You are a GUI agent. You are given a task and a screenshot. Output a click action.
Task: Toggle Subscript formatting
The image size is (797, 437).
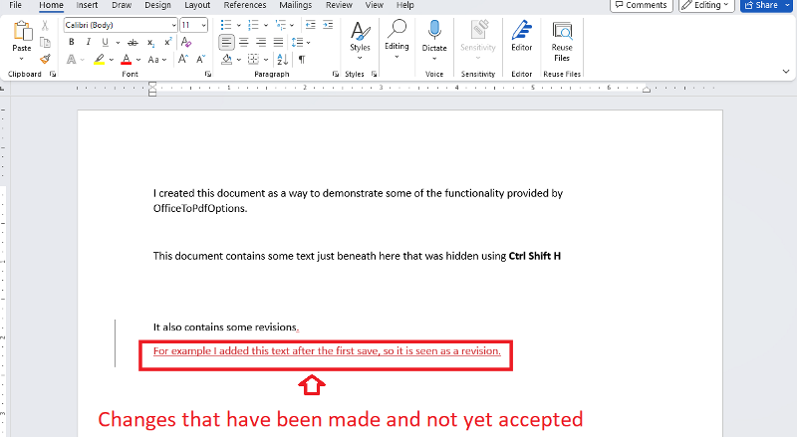(x=151, y=43)
